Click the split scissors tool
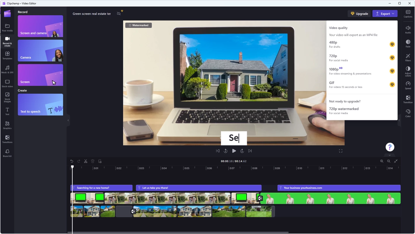 86,161
